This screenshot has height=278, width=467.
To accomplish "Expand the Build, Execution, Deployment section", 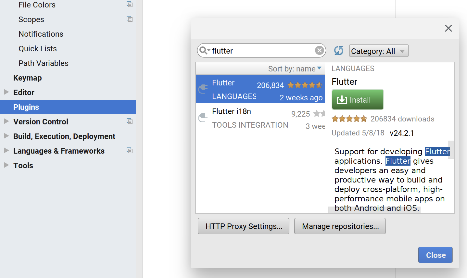I will (x=6, y=136).
